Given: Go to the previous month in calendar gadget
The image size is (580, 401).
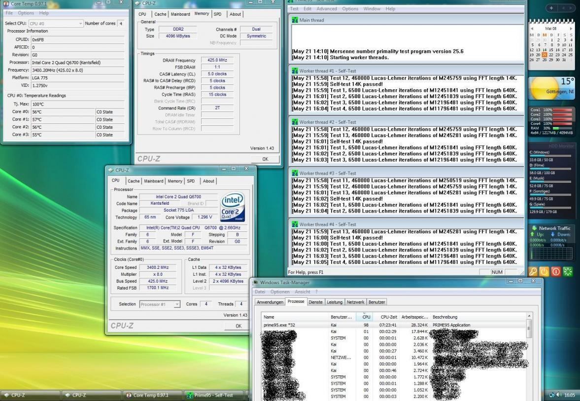Looking at the screenshot, I should 532,29.
